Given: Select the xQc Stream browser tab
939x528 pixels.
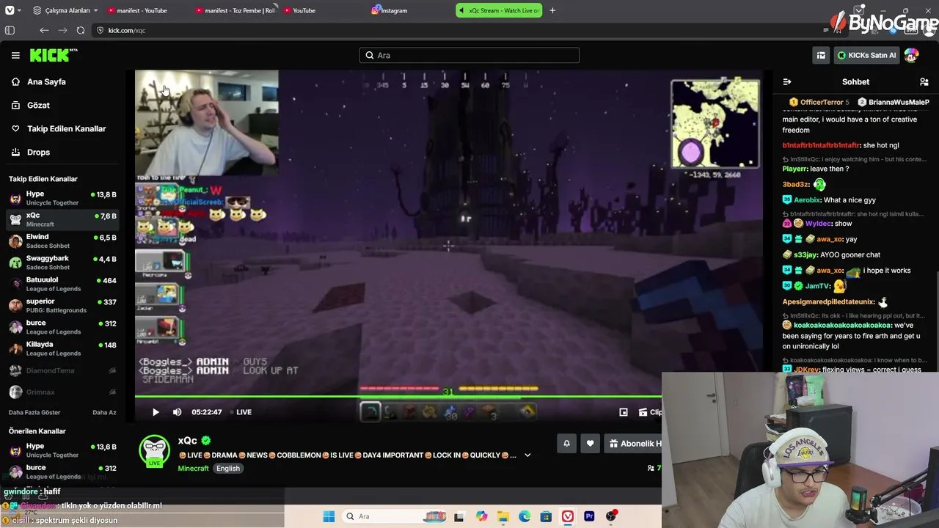Looking at the screenshot, I should [x=499, y=10].
